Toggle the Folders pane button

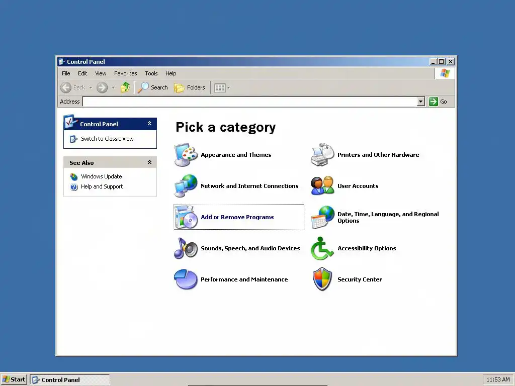click(x=190, y=87)
